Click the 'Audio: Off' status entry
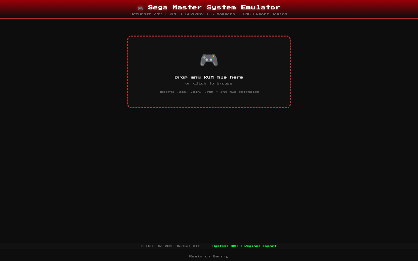This screenshot has height=261, width=418. click(188, 246)
